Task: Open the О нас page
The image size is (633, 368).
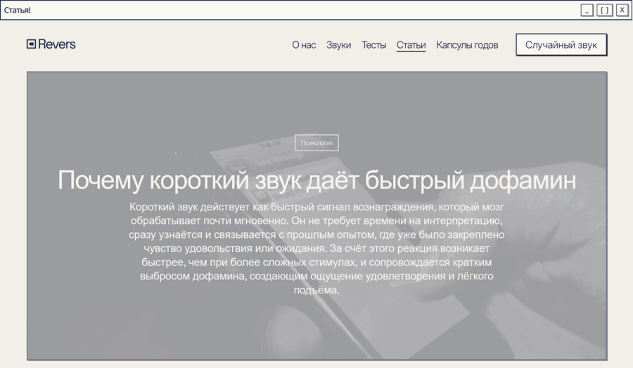Action: coord(304,45)
